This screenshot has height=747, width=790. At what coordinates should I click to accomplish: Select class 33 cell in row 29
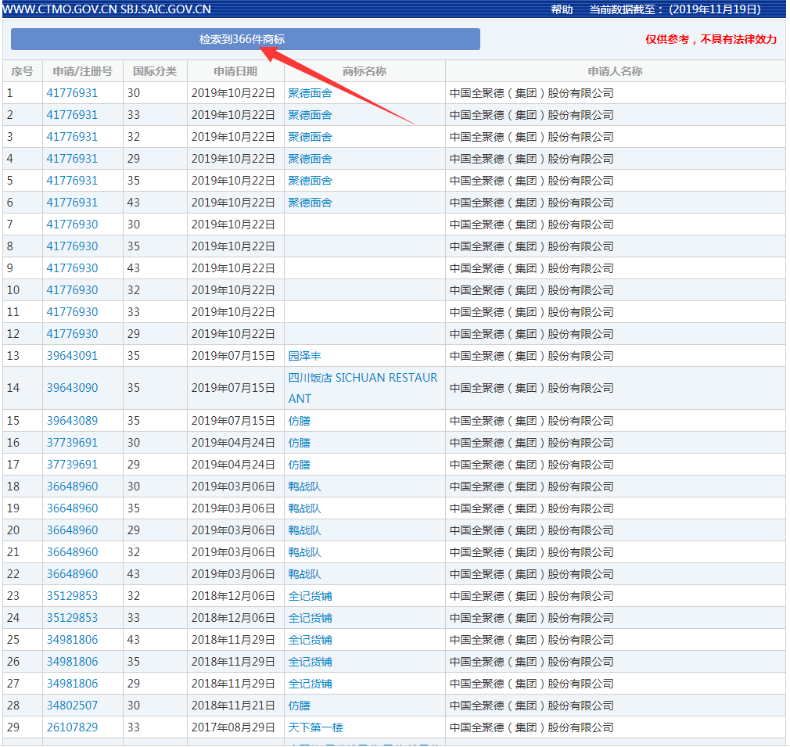click(155, 728)
